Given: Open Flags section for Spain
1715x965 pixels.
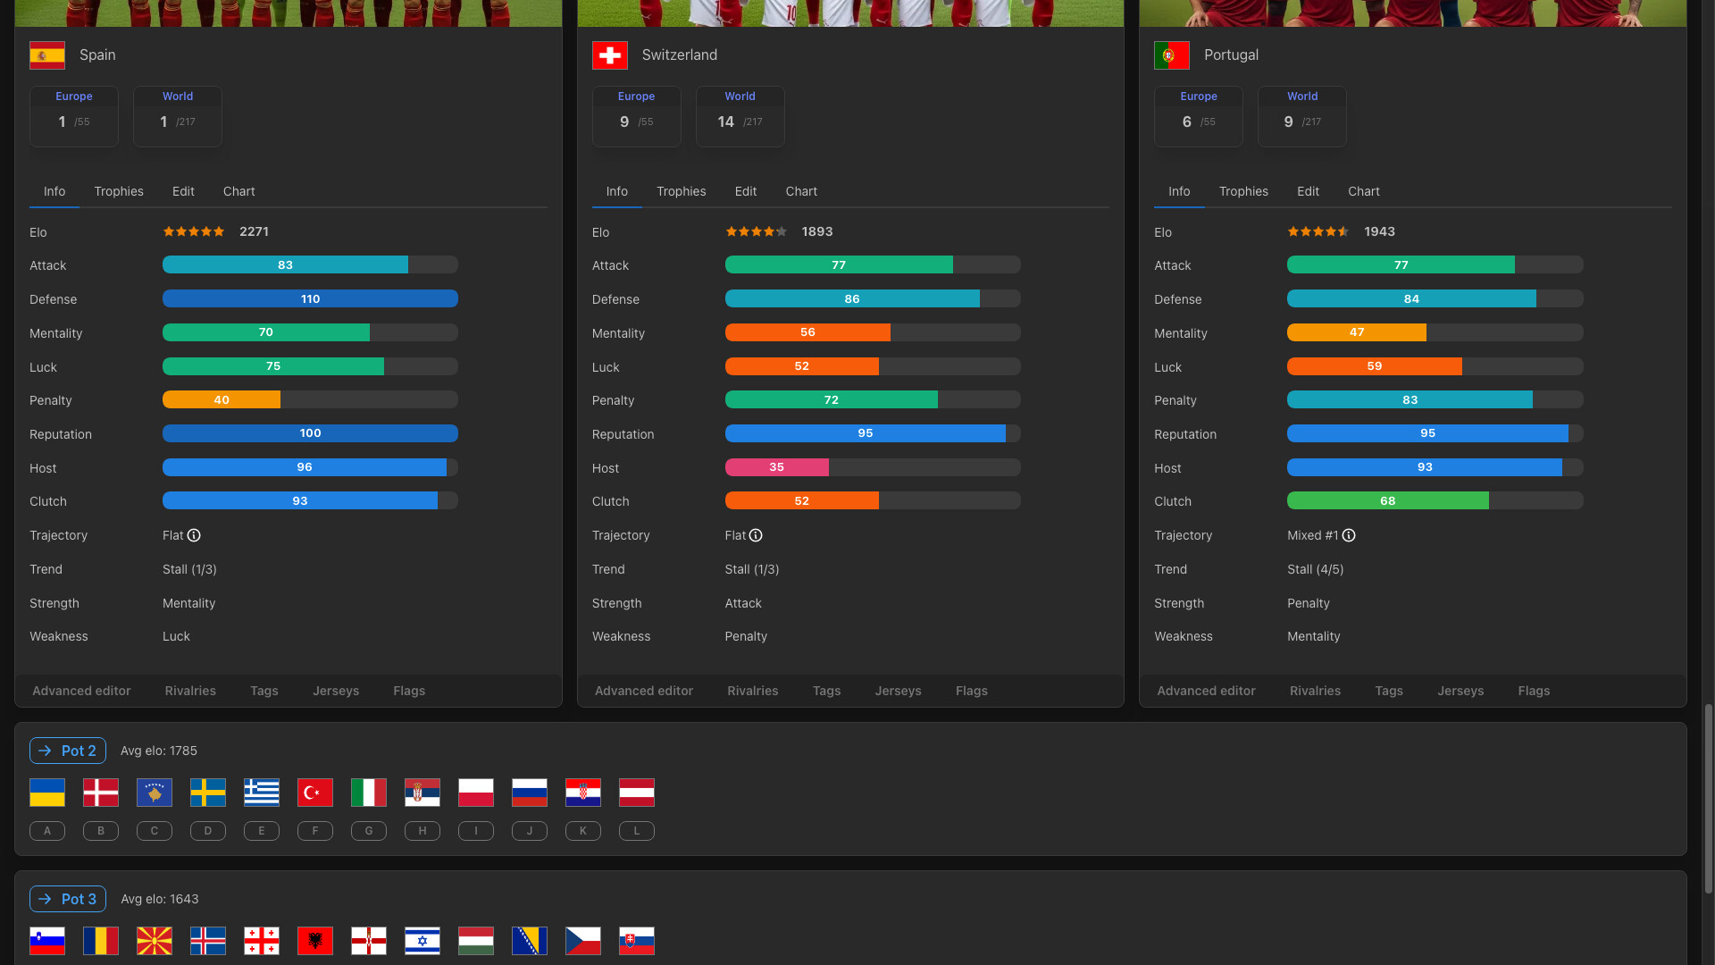Looking at the screenshot, I should coord(409,691).
